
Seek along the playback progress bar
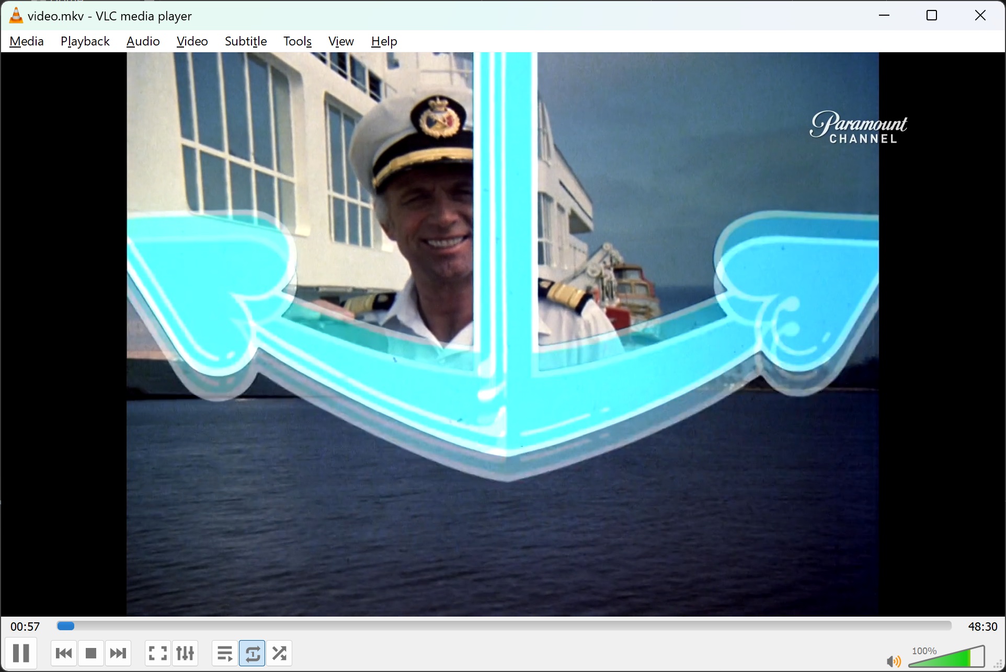pyautogui.click(x=504, y=626)
